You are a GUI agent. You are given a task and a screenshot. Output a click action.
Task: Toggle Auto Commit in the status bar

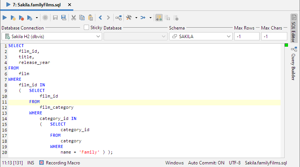[x=206, y=163]
